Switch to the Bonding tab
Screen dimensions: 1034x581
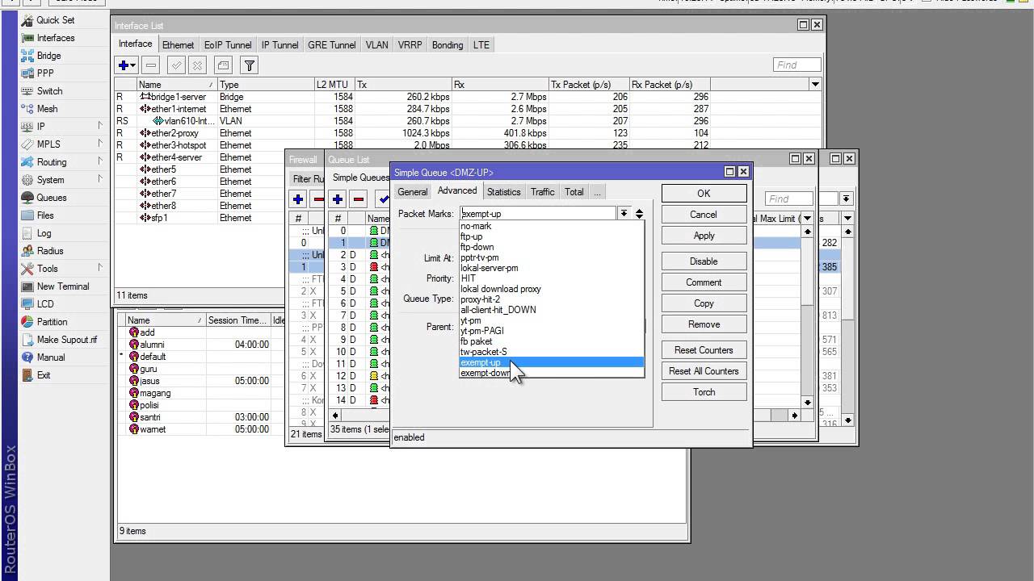point(448,45)
